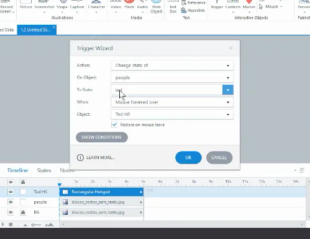Toggle lock all objects in timeline header
Screen dimensions: 310x239
[x=23, y=182]
